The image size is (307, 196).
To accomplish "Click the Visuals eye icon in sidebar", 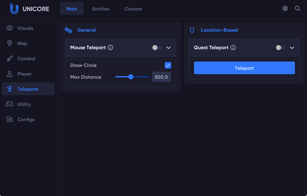I will click(x=10, y=28).
